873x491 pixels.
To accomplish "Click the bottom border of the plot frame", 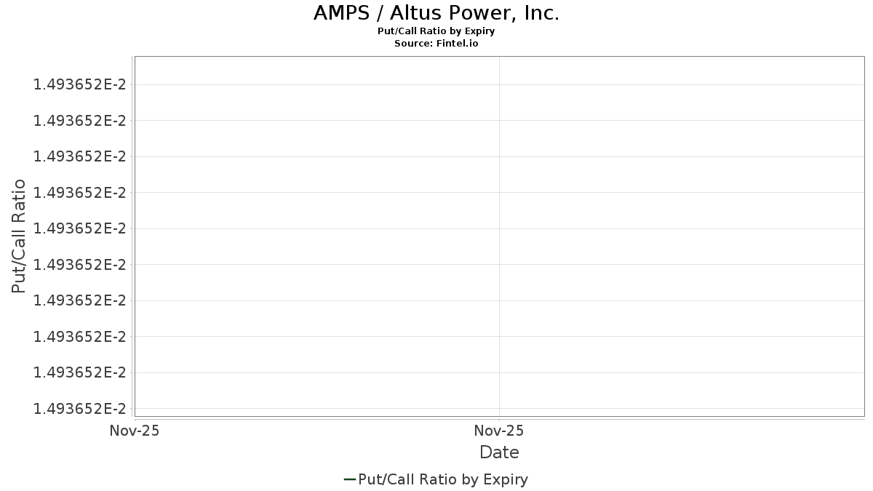I will (x=499, y=416).
